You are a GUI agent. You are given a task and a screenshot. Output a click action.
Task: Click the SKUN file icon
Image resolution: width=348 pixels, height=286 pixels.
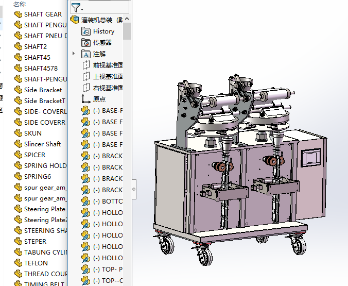pos(18,133)
